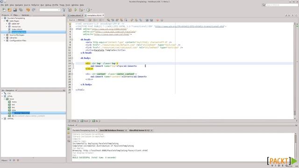Expand the CSS node in Navigator
299x168 pixels.
2,93
